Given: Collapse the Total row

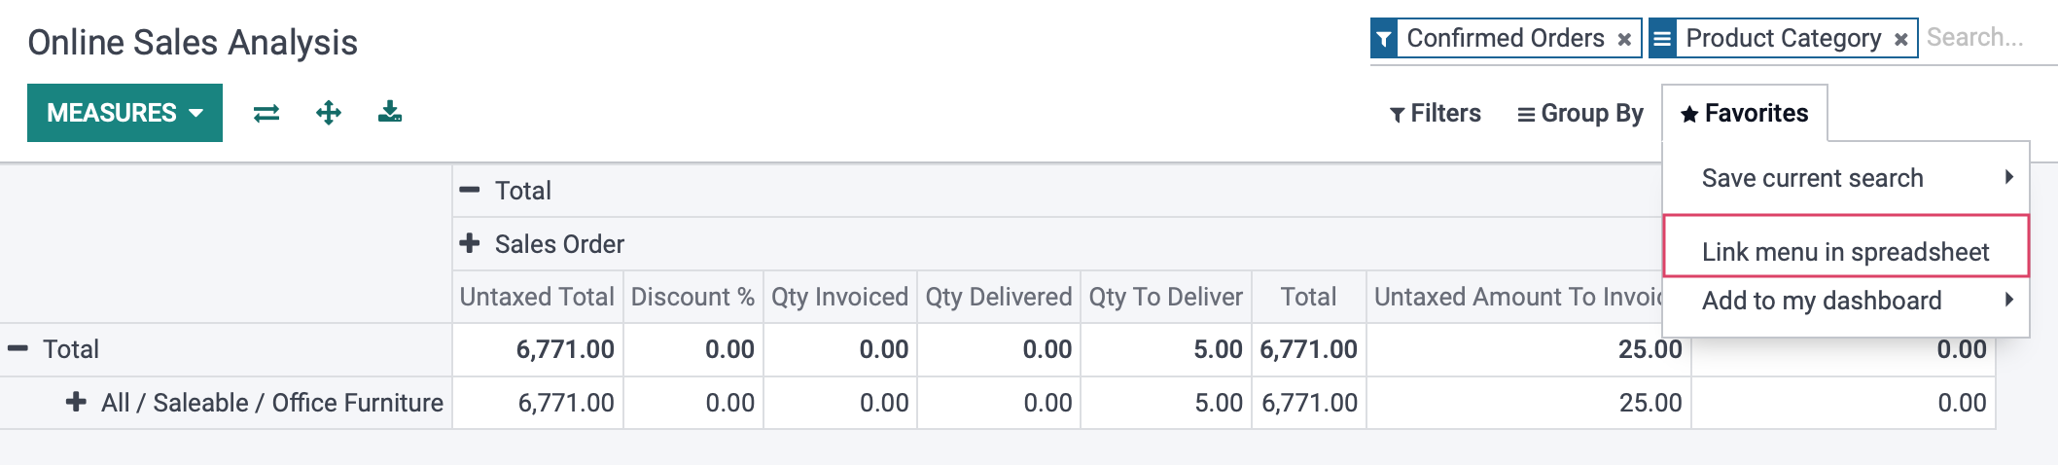Looking at the screenshot, I should (53, 349).
